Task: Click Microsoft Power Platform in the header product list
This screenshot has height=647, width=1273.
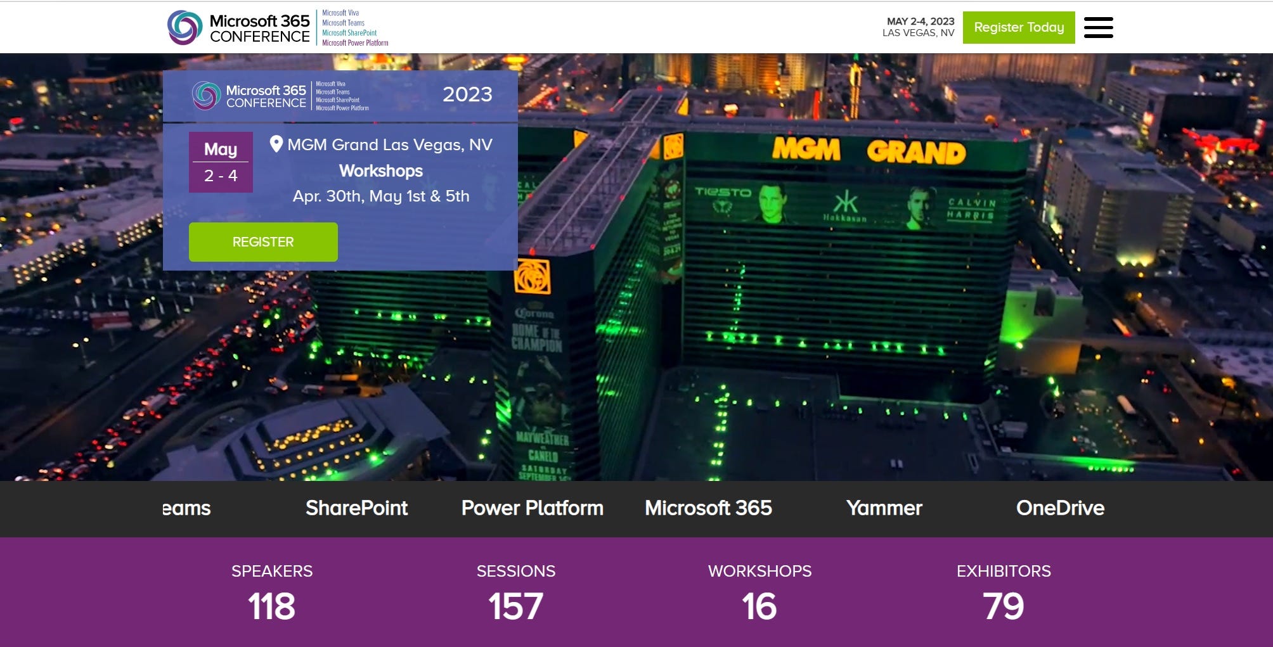Action: point(355,43)
